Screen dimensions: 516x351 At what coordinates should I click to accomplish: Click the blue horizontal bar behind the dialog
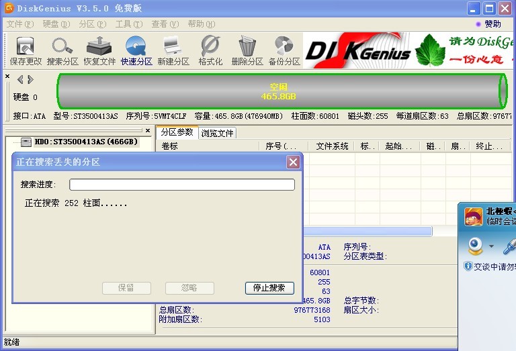click(368, 232)
